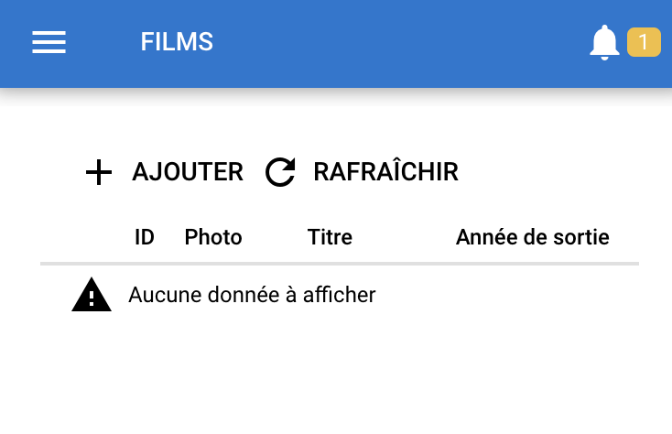Sort by the ID column header
Screen dimensions: 672x434
tap(145, 237)
